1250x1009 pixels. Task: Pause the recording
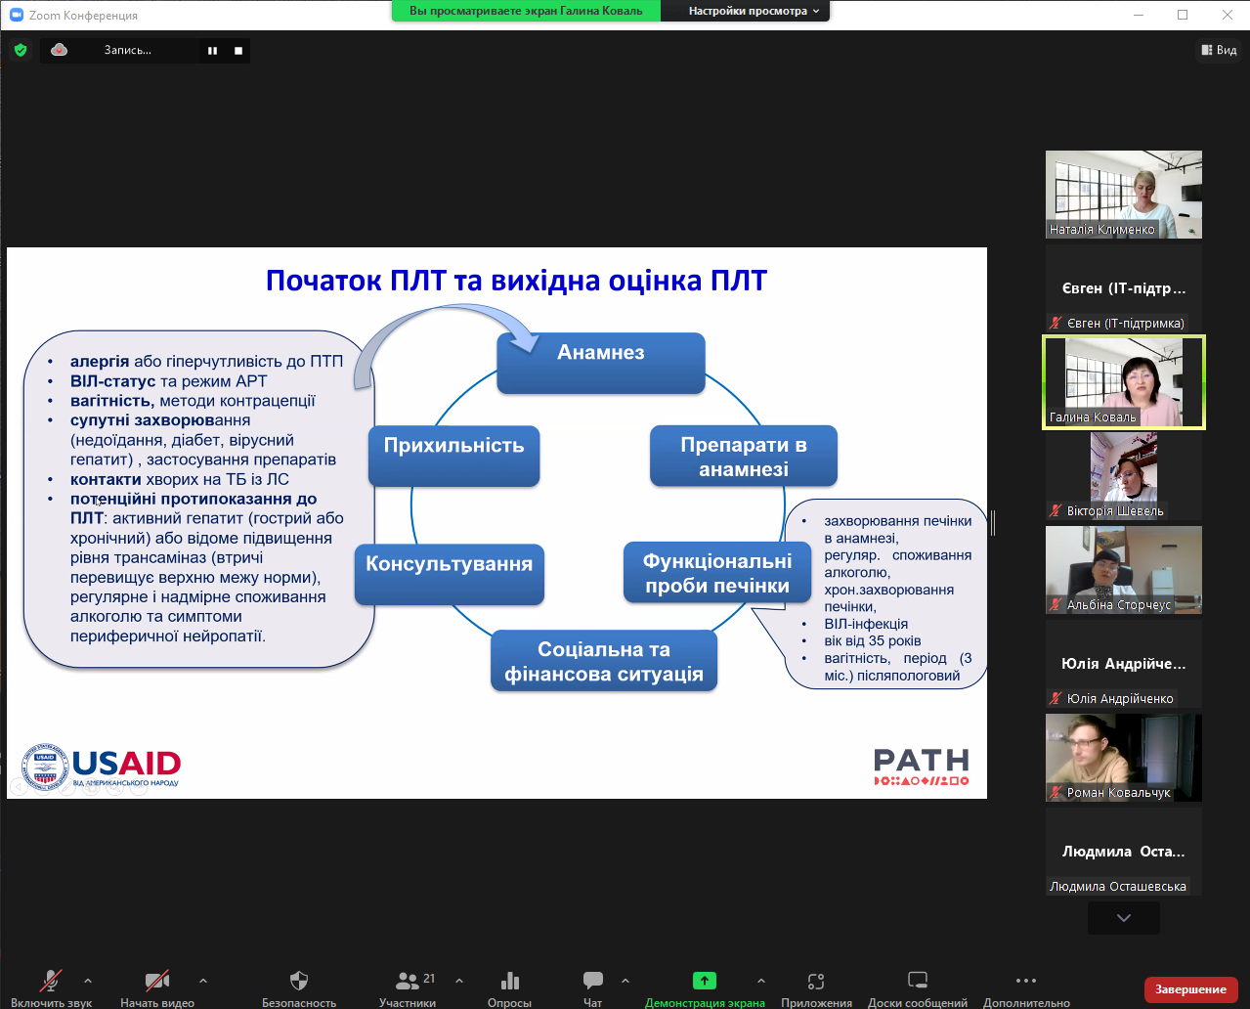coord(212,51)
